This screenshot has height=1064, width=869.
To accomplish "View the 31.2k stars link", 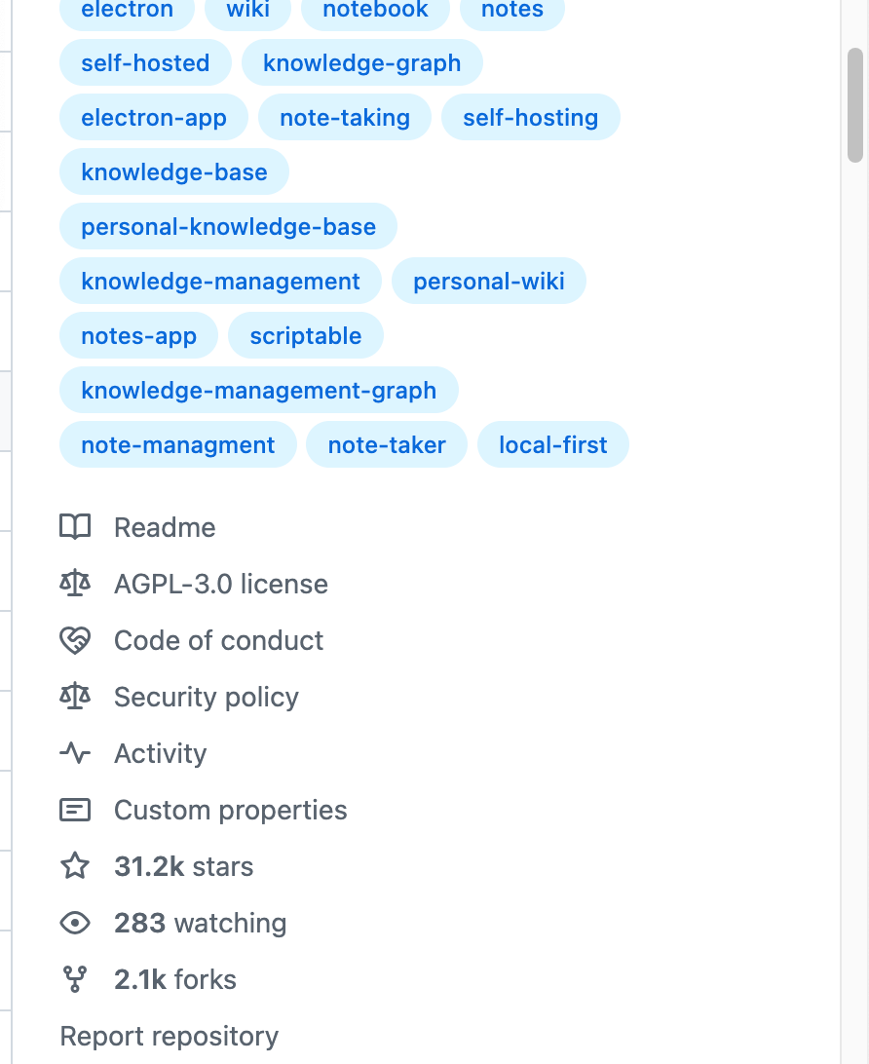I will click(x=183, y=866).
